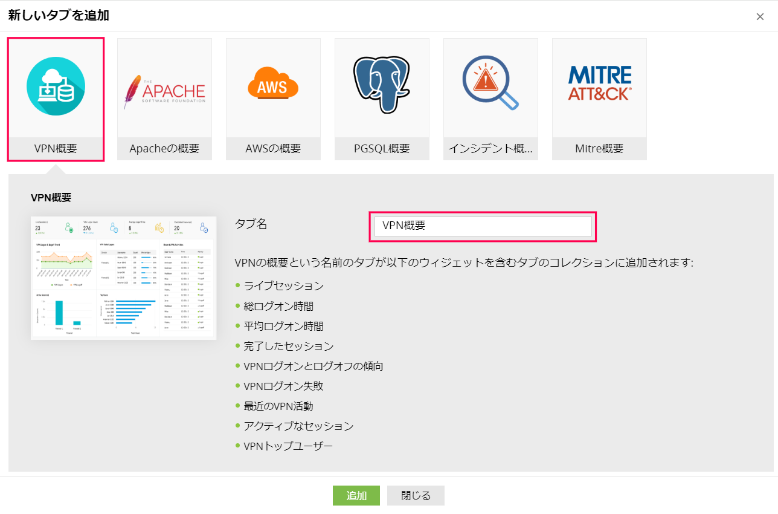
Task: Select the Apacheの概要 label
Action: click(164, 149)
